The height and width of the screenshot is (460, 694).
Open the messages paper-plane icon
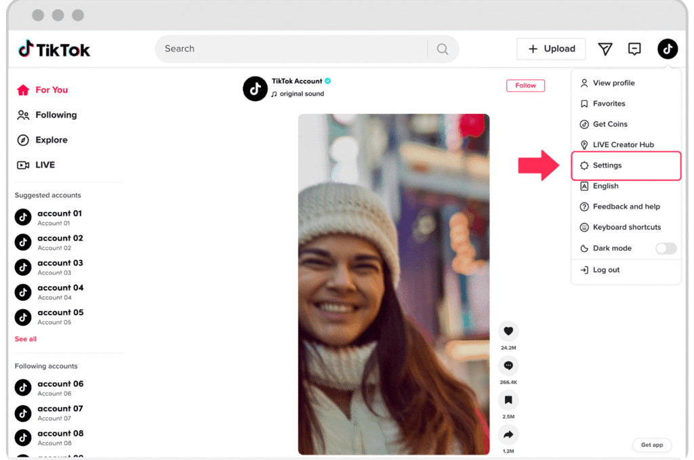point(605,49)
